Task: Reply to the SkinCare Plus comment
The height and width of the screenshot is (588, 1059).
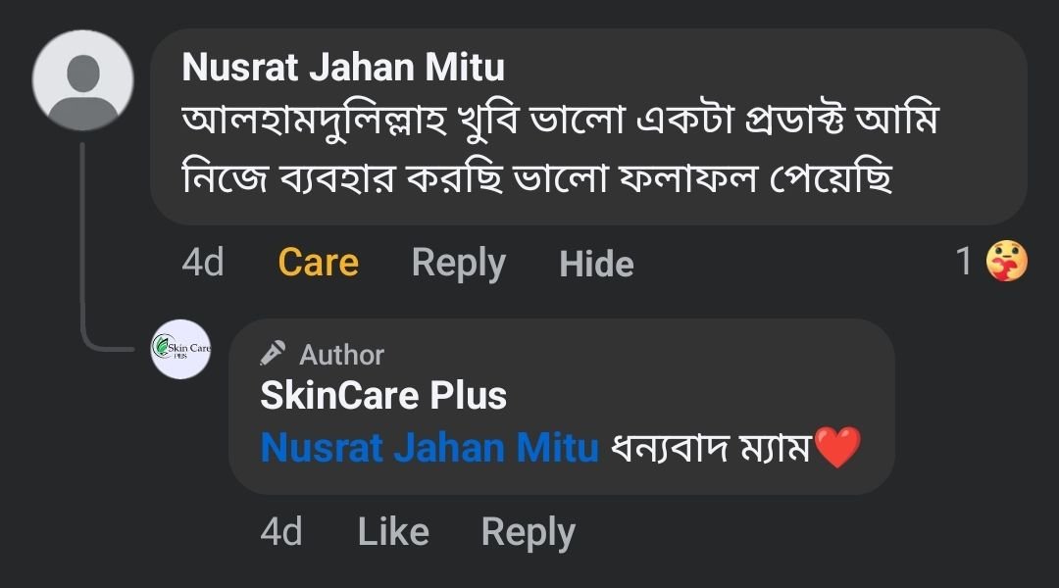Action: [528, 532]
